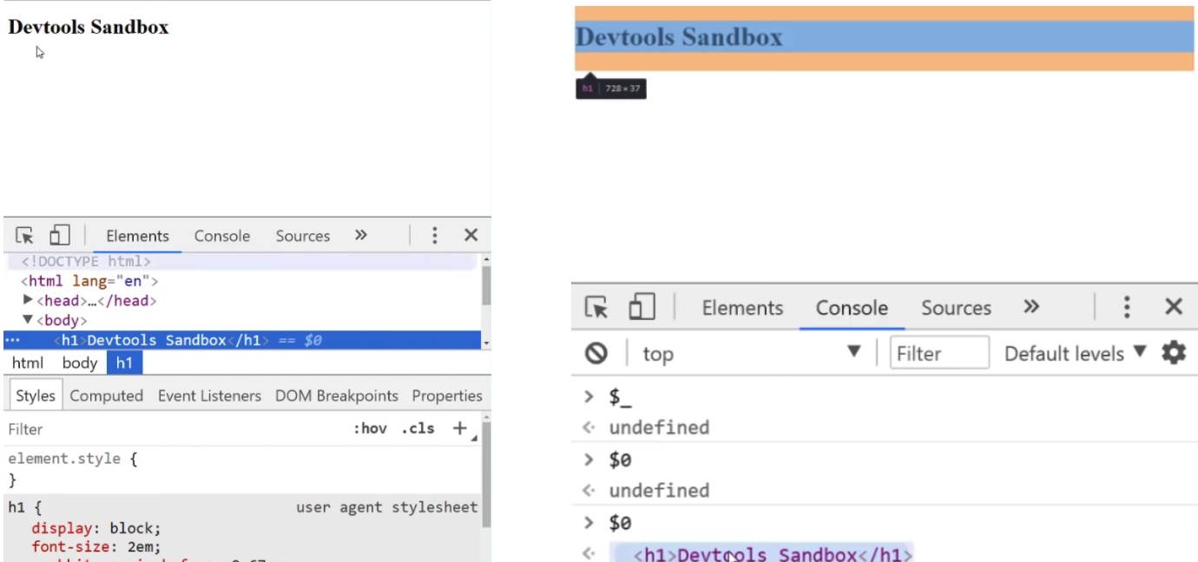Open Sources tab in right DevTools

[956, 308]
